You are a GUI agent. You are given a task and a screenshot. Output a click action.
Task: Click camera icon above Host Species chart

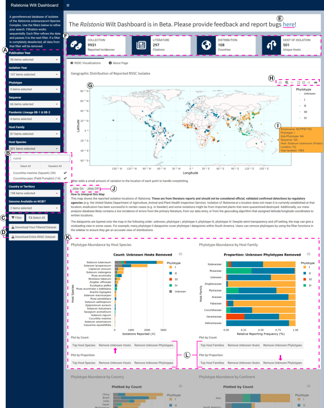point(180,254)
